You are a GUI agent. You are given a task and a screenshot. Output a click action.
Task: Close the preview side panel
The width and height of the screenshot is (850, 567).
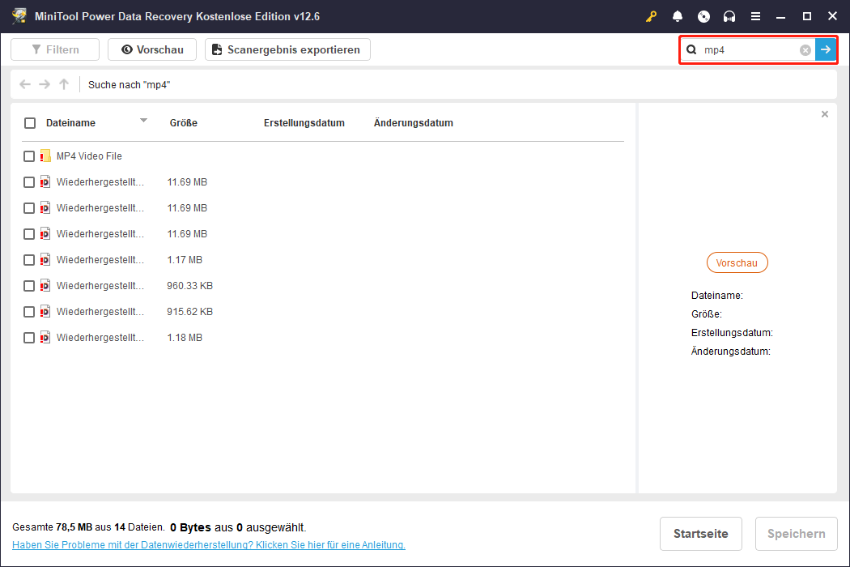[x=824, y=114]
